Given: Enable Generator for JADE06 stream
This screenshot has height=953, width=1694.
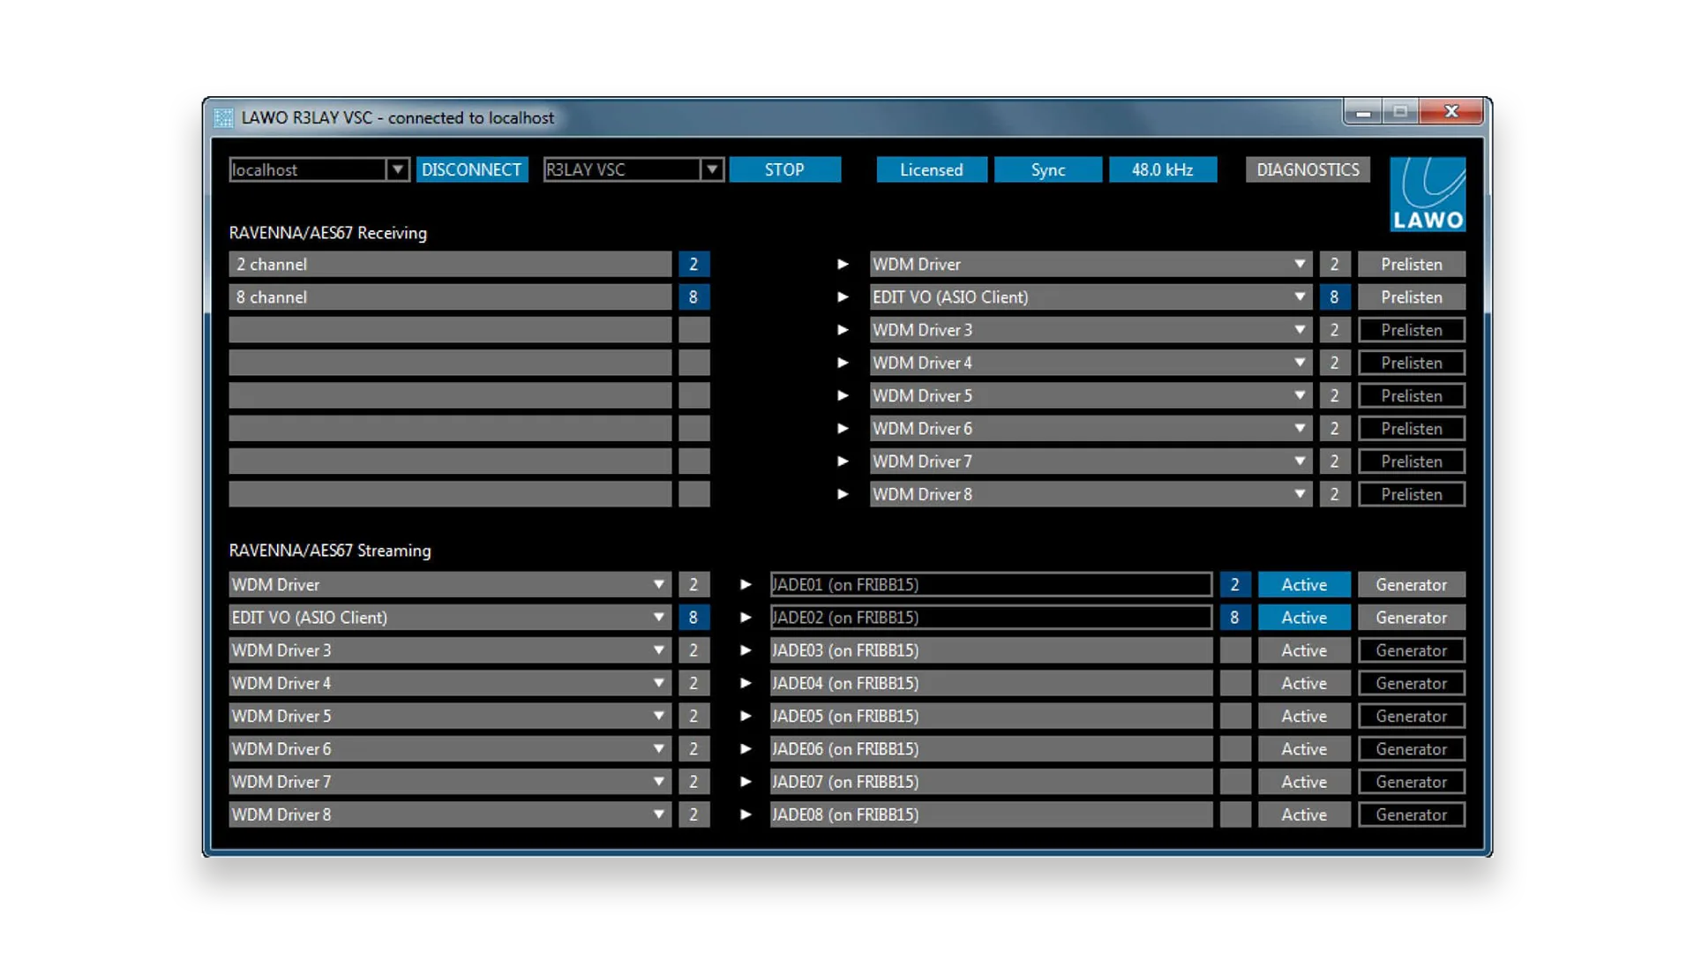Looking at the screenshot, I should click(x=1412, y=749).
